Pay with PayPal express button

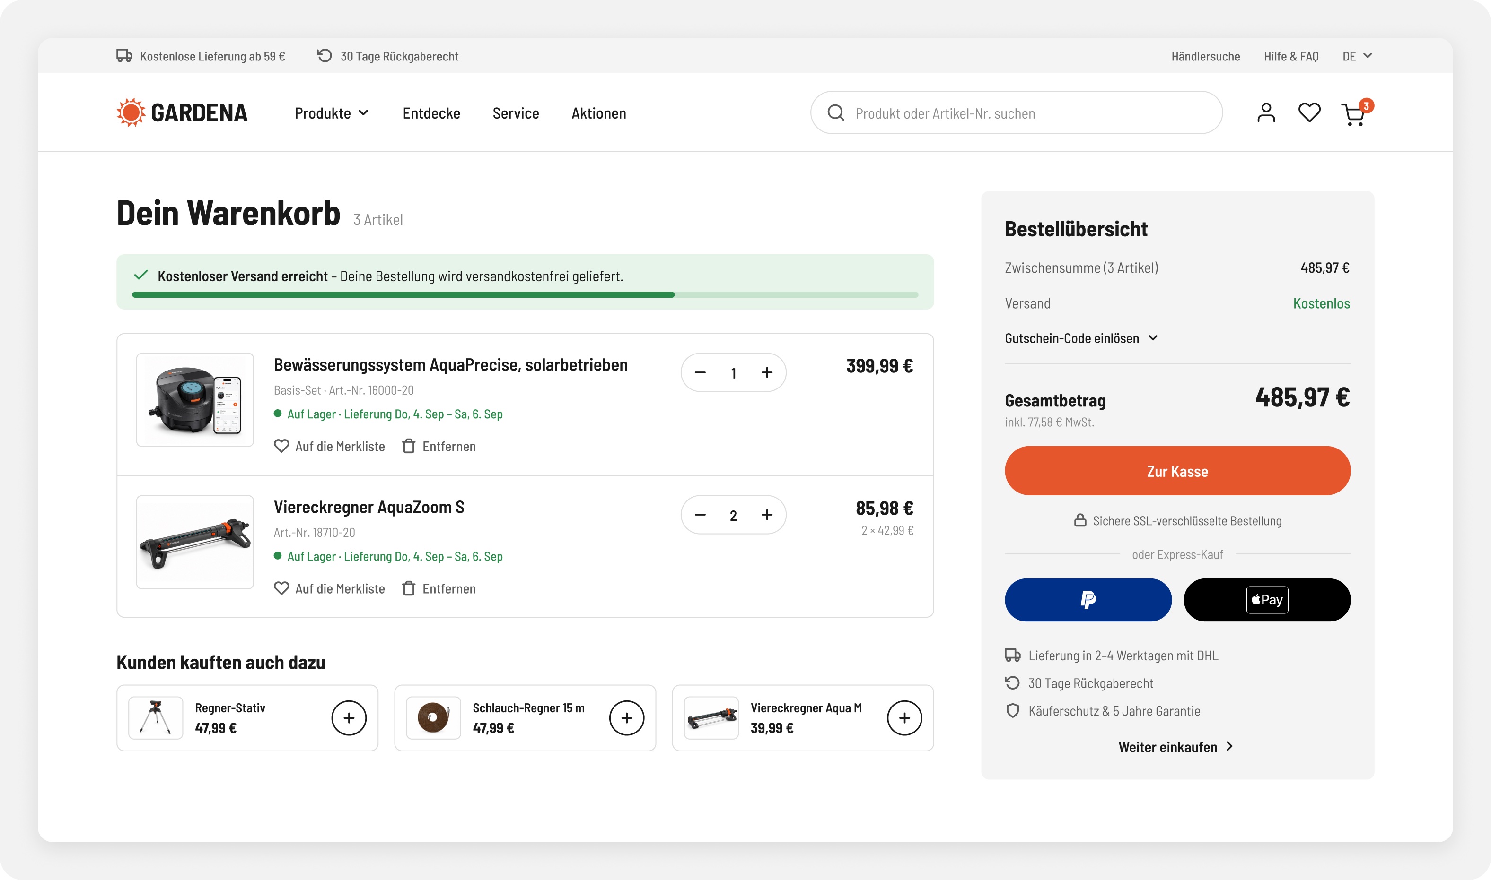[1088, 600]
